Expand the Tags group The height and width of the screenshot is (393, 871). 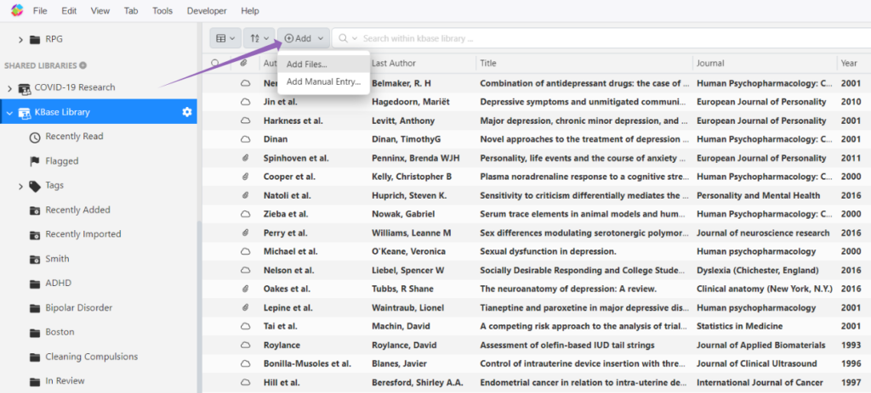(21, 186)
